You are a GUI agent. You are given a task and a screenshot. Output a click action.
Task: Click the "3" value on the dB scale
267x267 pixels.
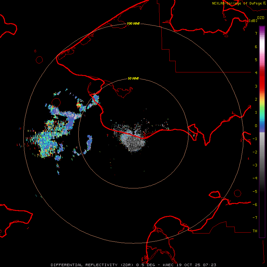click(256, 86)
